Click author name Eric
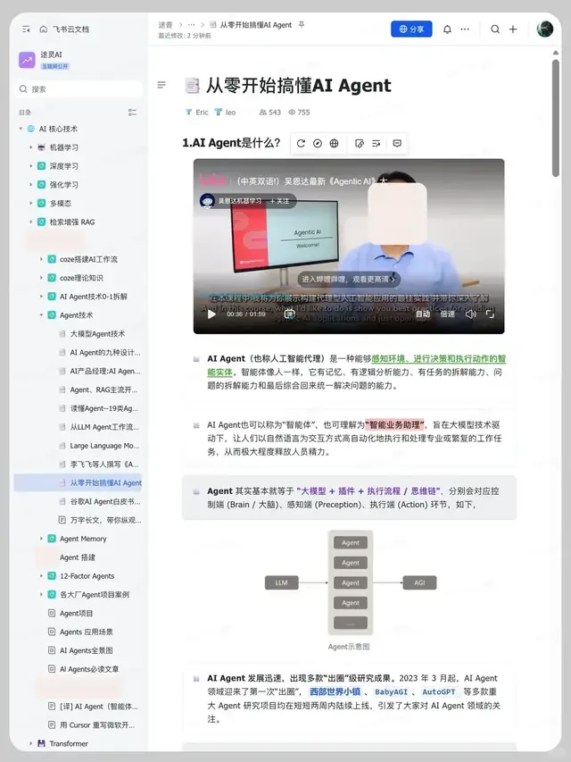571x762 pixels. pyautogui.click(x=202, y=113)
